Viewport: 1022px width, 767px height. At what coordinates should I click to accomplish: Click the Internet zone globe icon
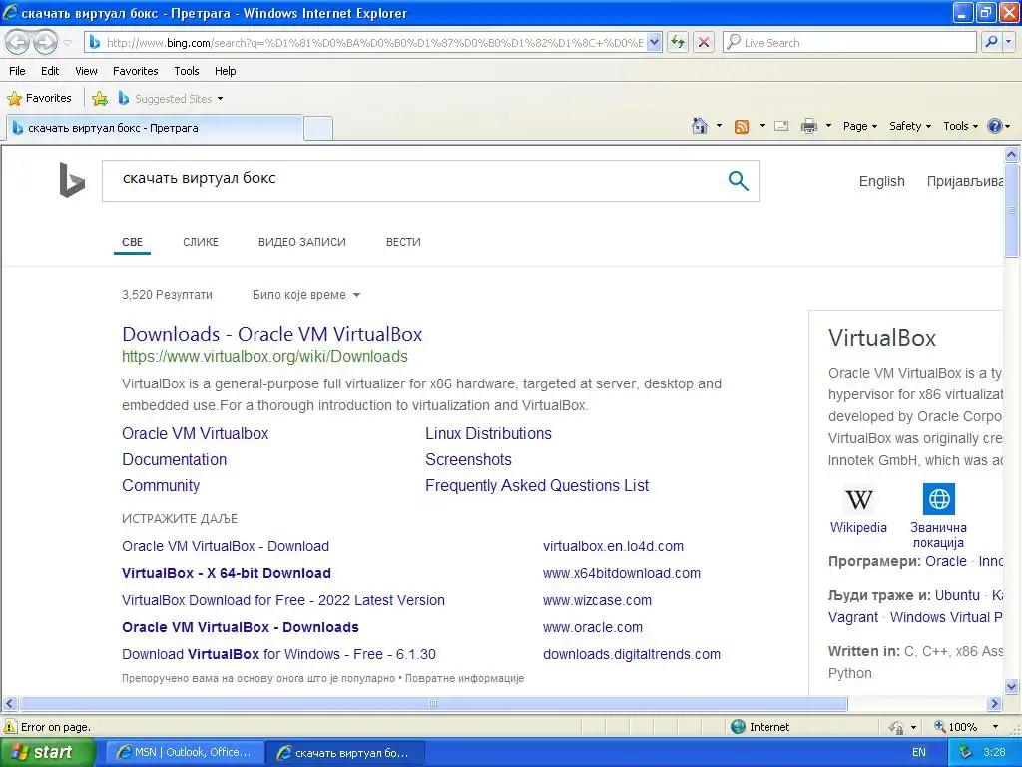[x=738, y=727]
